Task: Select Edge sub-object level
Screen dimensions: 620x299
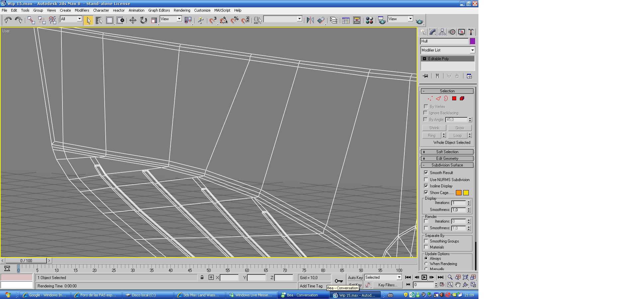Action: point(438,98)
